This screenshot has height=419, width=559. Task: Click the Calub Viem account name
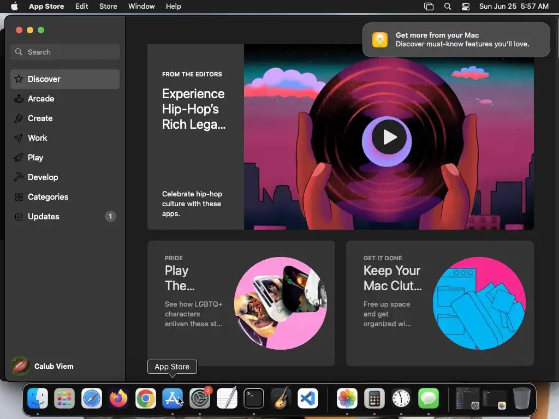(x=54, y=366)
